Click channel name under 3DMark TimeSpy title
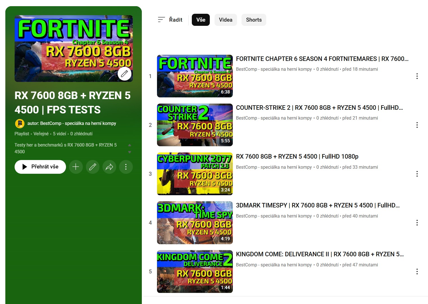The image size is (428, 304). 274,216
